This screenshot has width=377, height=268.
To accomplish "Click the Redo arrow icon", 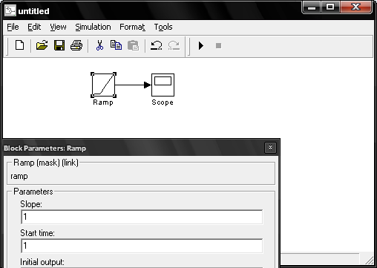I will (174, 45).
